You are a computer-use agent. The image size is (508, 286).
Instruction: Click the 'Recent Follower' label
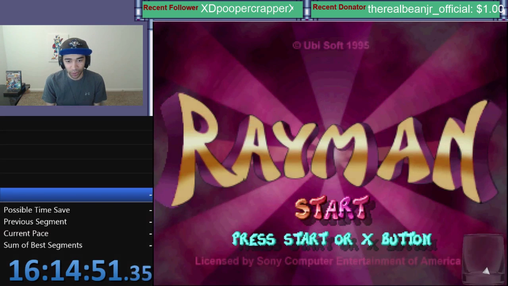(171, 8)
